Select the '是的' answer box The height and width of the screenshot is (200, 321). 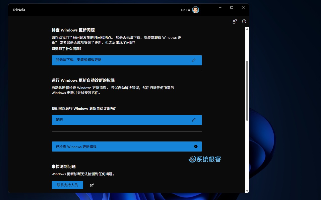pyautogui.click(x=120, y=120)
